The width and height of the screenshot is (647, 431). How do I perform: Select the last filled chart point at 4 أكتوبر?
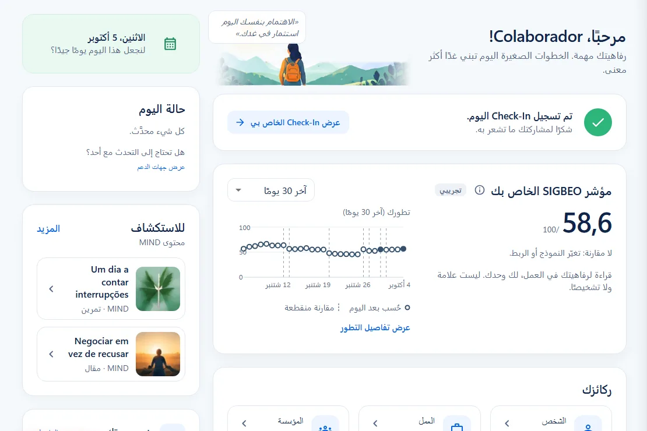(403, 249)
